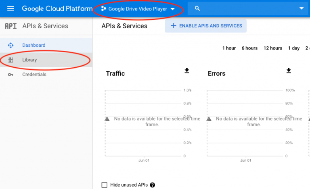
Task: Download the Errors chart data
Action: pyautogui.click(x=289, y=71)
